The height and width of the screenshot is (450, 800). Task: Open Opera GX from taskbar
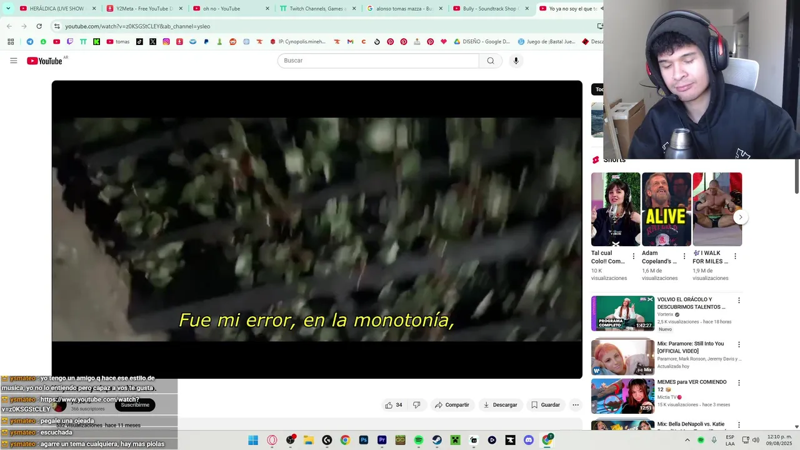[272, 440]
